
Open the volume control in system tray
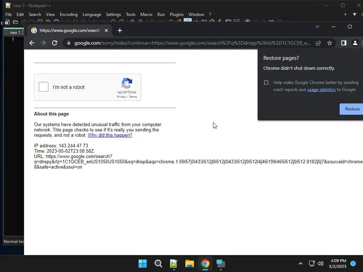[320, 263]
